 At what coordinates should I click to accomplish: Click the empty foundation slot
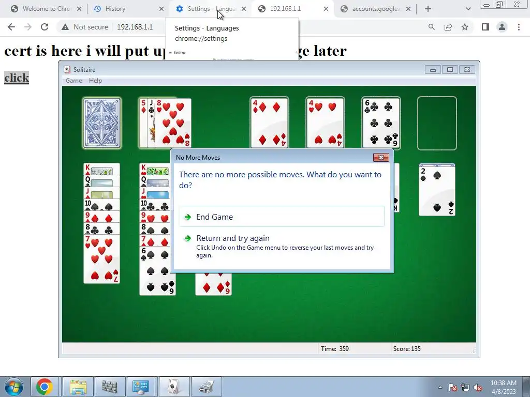437,123
